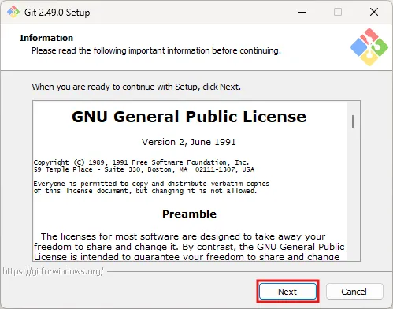Image resolution: width=393 pixels, height=309 pixels.
Task: Click the 'Everyone is permitted to copy' paragraph
Action: 151,187
